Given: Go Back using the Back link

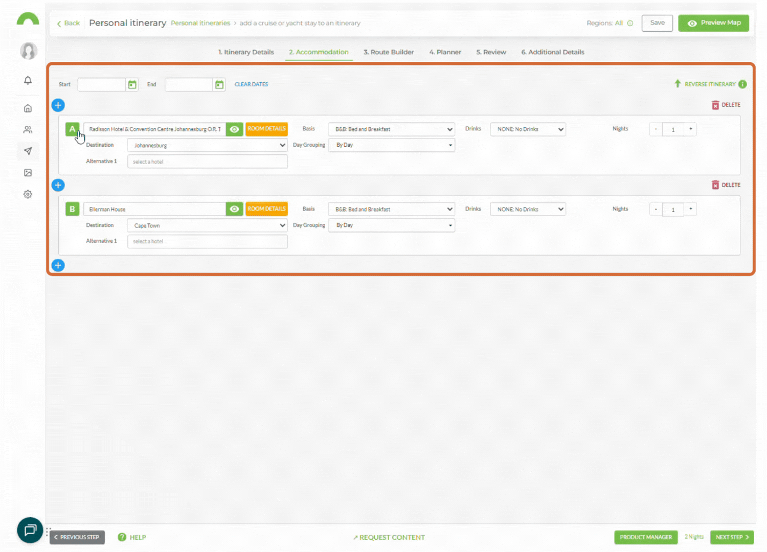Looking at the screenshot, I should click(x=69, y=24).
